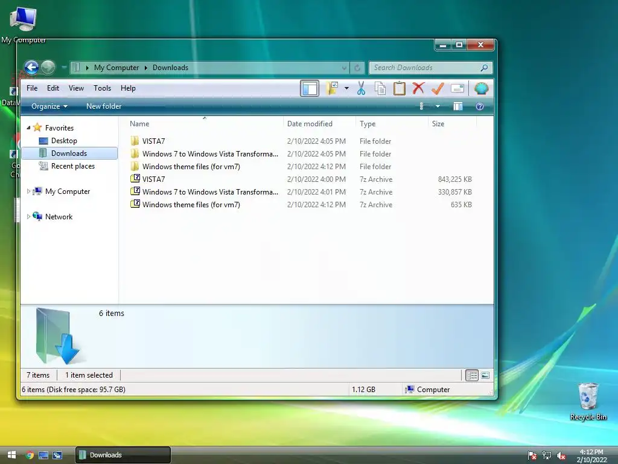Image resolution: width=618 pixels, height=464 pixels.
Task: Select the 635 KB 7z Archive row
Action: (x=301, y=204)
